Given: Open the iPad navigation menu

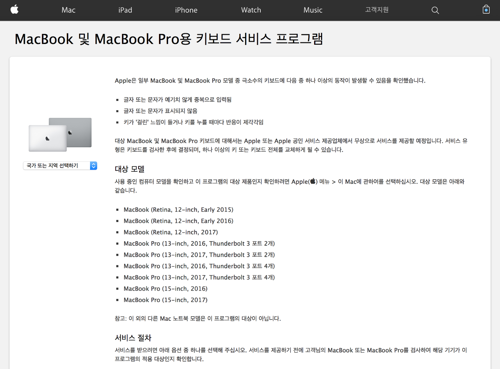Looking at the screenshot, I should pos(125,10).
